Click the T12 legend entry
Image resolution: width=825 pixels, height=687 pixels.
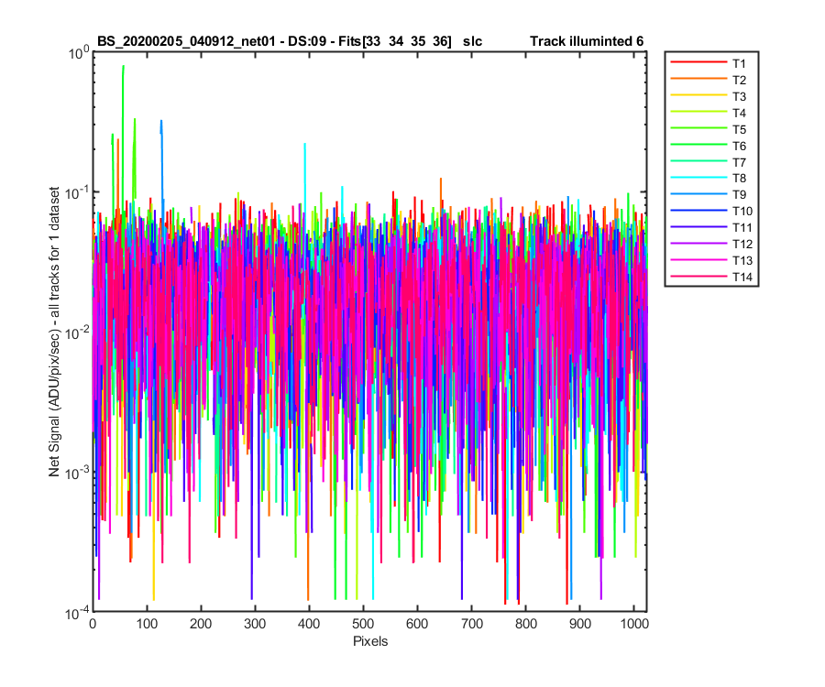pyautogui.click(x=711, y=244)
